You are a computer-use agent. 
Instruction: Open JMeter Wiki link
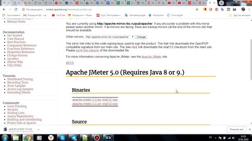coord(15,62)
